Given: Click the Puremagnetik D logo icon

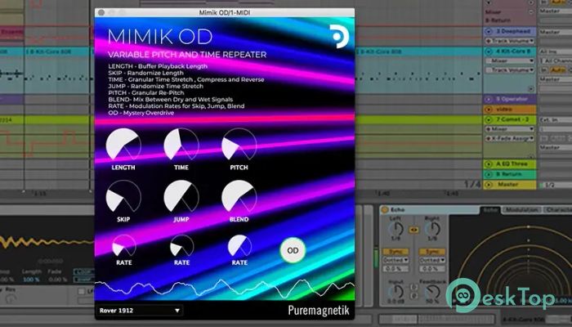Looking at the screenshot, I should (339, 36).
